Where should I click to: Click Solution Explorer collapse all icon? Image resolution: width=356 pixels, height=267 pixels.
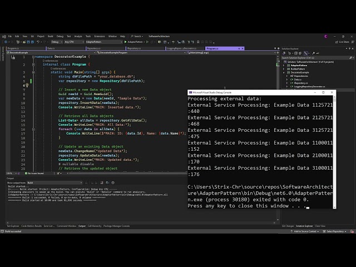295,53
